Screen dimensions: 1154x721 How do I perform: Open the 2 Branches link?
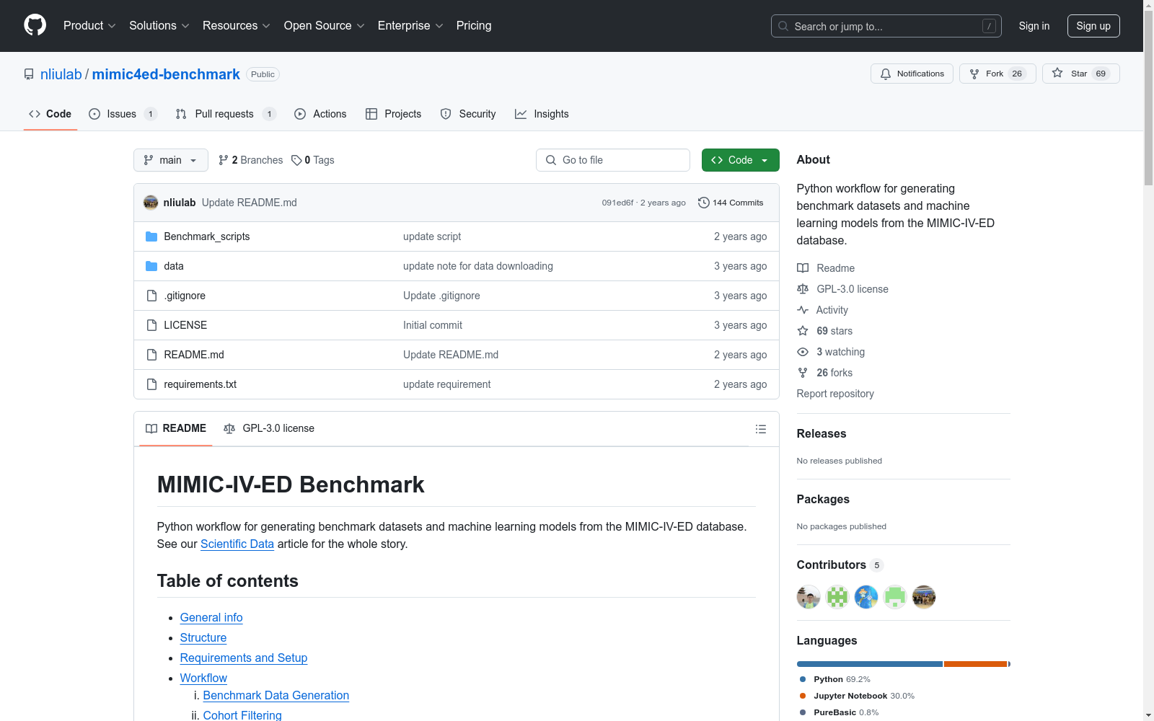tap(251, 160)
